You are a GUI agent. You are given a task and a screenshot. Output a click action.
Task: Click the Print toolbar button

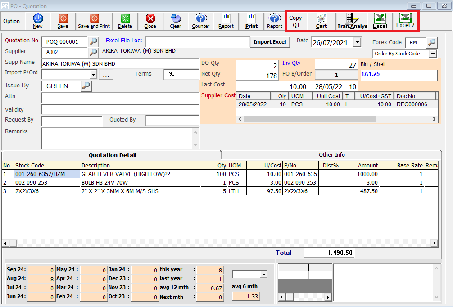click(251, 21)
